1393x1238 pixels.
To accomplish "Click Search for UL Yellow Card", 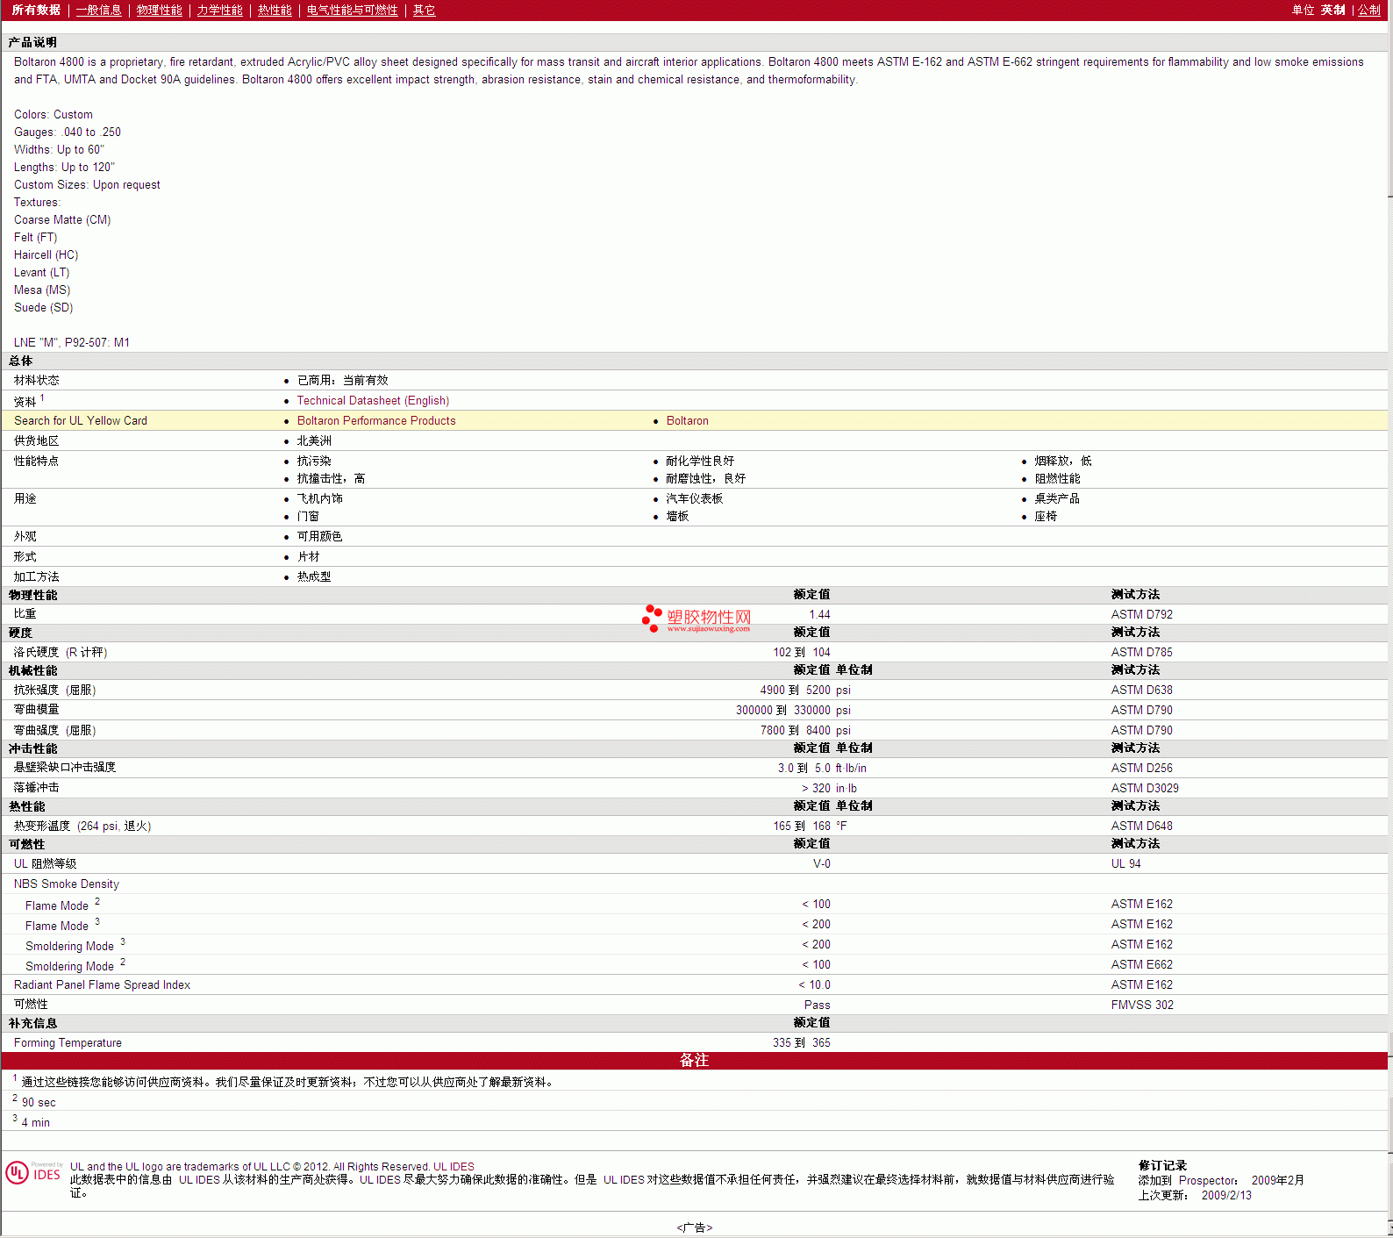I will [81, 421].
